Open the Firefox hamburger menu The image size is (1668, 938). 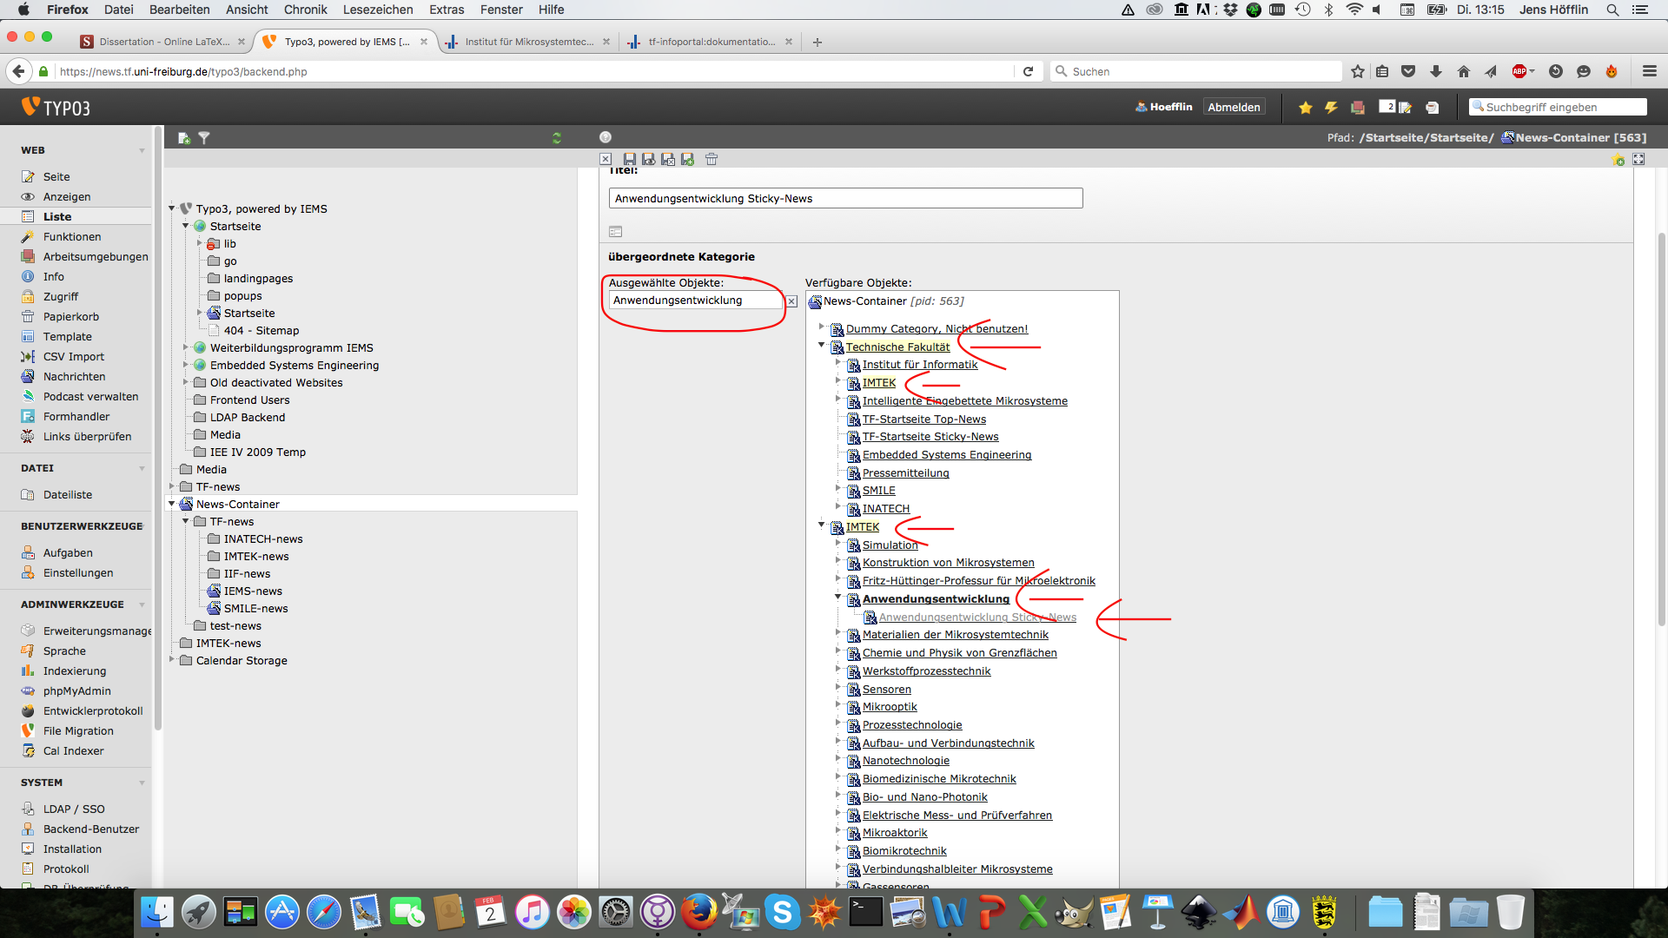point(1650,71)
